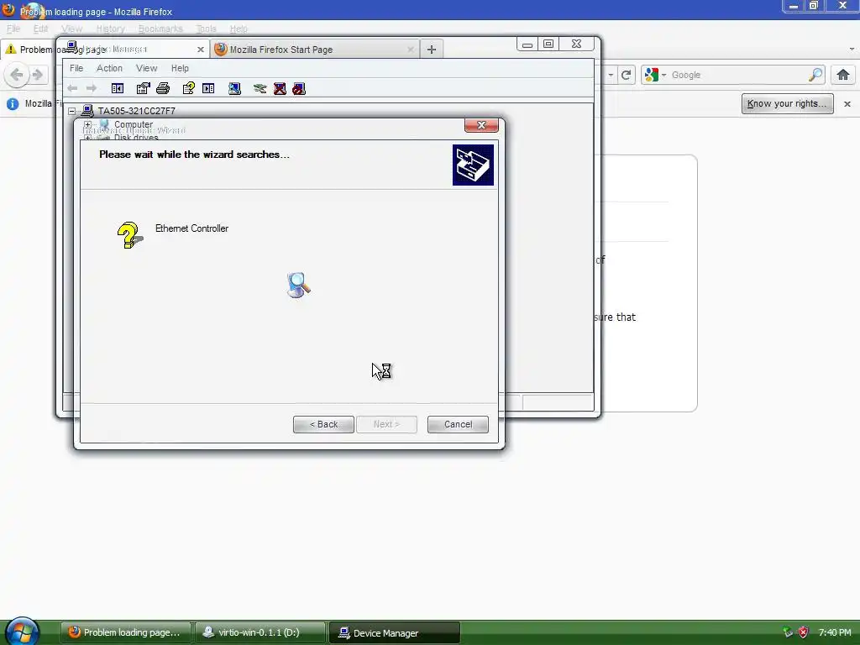Viewport: 860px width, 645px height.
Task: Open the Windows Start button
Action: (23, 632)
